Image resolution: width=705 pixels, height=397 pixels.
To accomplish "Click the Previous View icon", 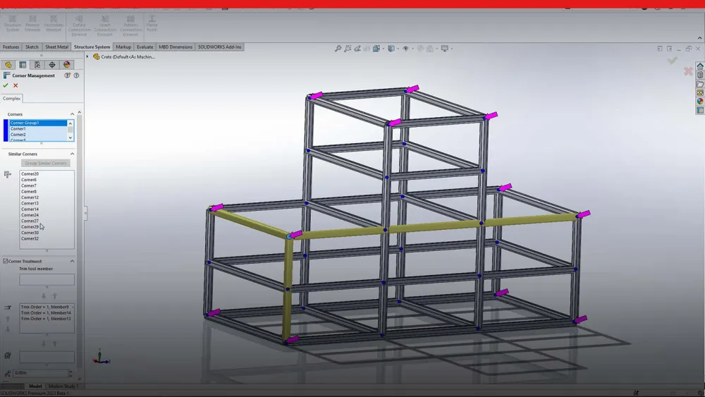I will (x=357, y=49).
